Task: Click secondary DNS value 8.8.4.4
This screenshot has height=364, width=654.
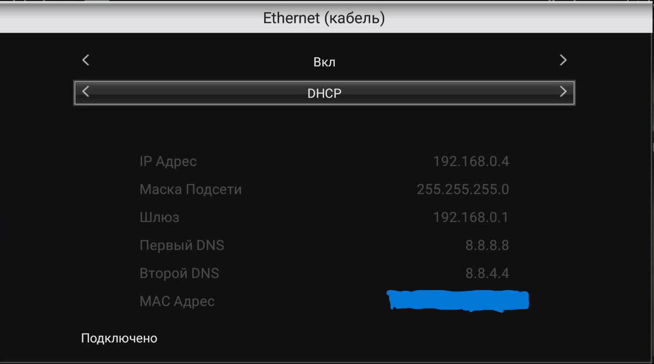Action: [487, 273]
